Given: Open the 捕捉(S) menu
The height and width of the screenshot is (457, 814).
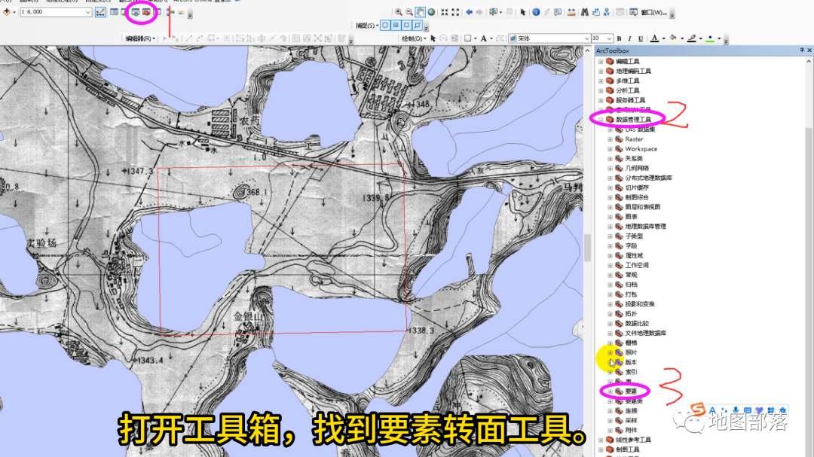Looking at the screenshot, I should pyautogui.click(x=366, y=25).
